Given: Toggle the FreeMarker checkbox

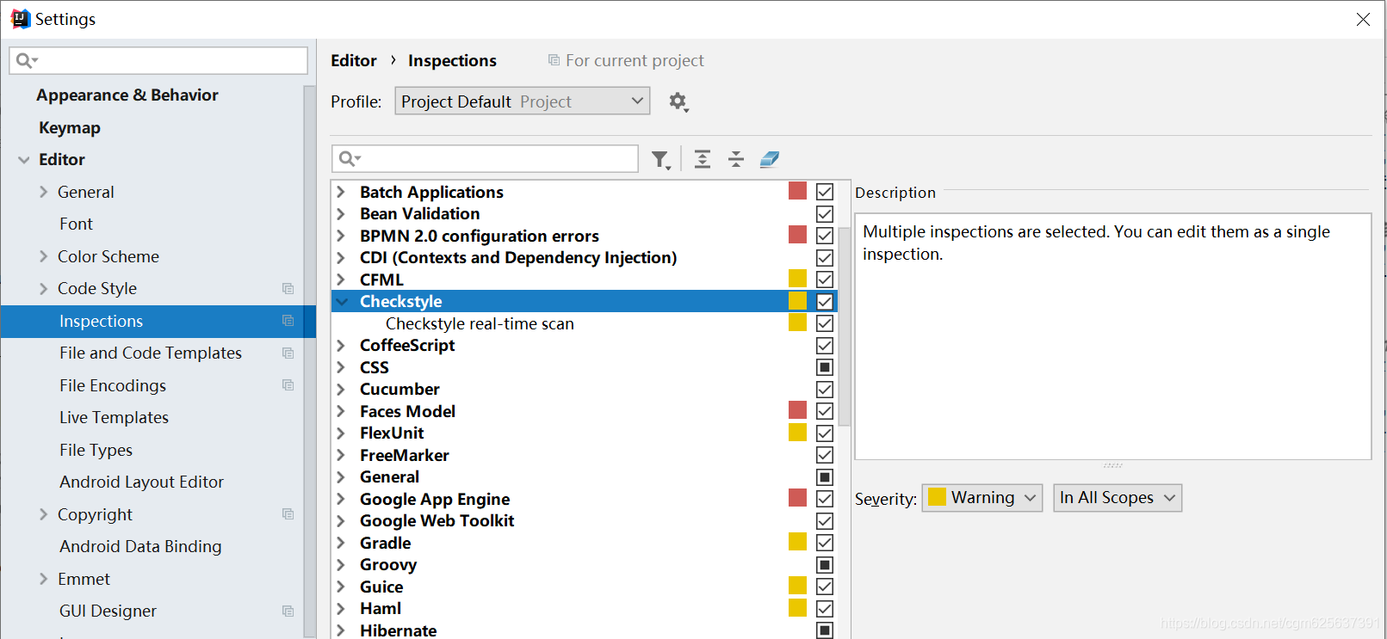Looking at the screenshot, I should [825, 455].
